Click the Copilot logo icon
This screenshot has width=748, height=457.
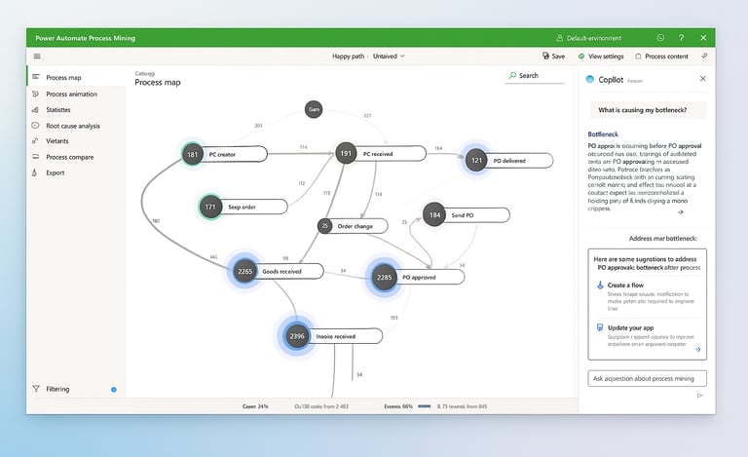click(x=590, y=79)
